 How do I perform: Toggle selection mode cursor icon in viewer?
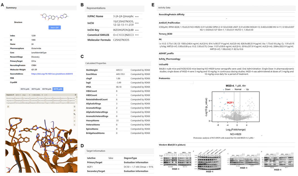pyautogui.click(x=74, y=125)
